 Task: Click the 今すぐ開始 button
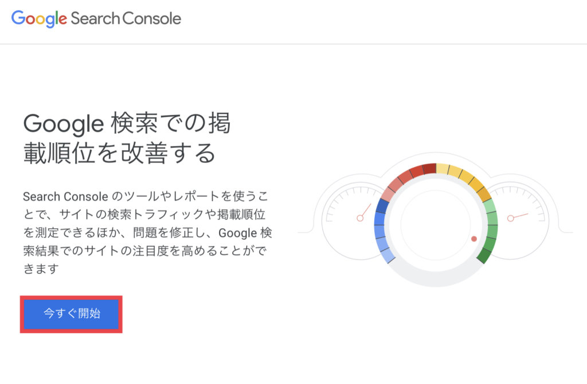coord(72,314)
